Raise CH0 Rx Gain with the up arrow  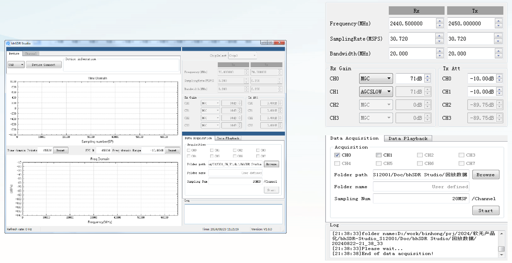tap(427, 77)
